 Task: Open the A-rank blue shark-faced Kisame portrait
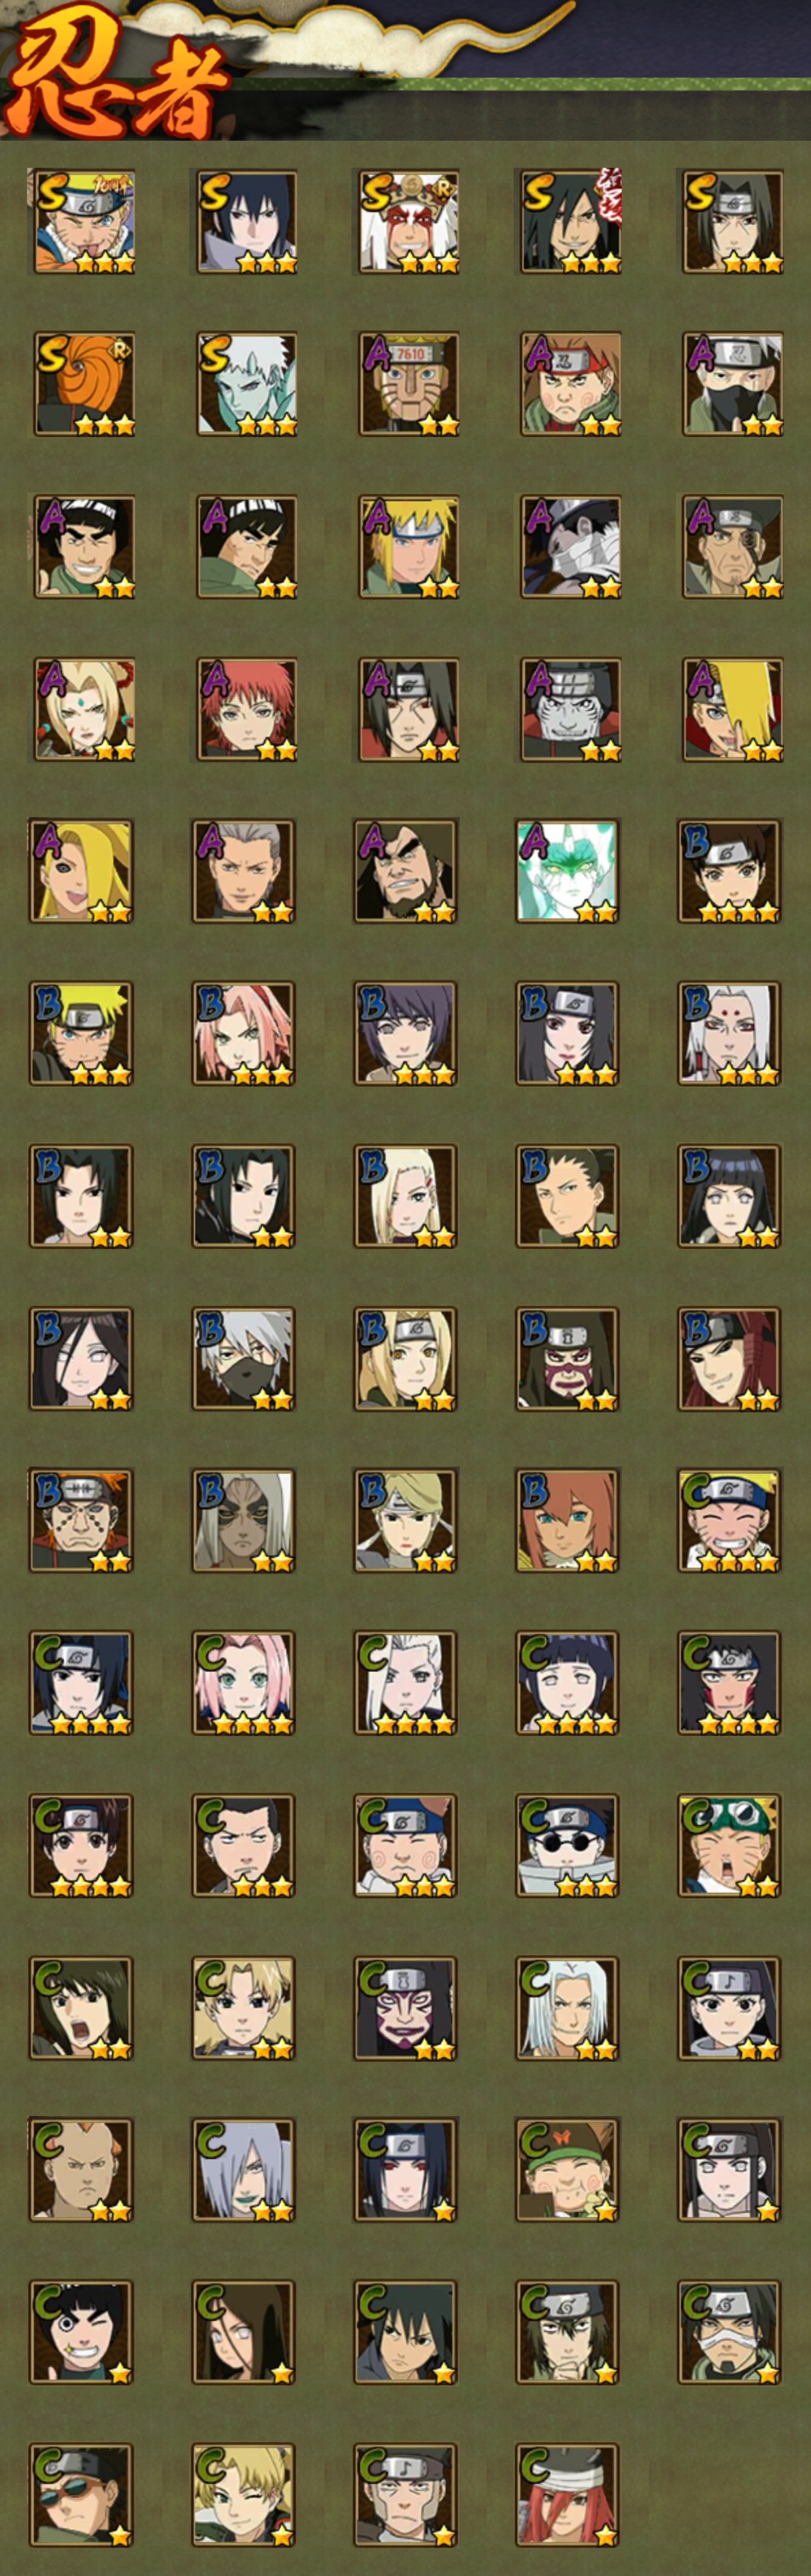(570, 709)
